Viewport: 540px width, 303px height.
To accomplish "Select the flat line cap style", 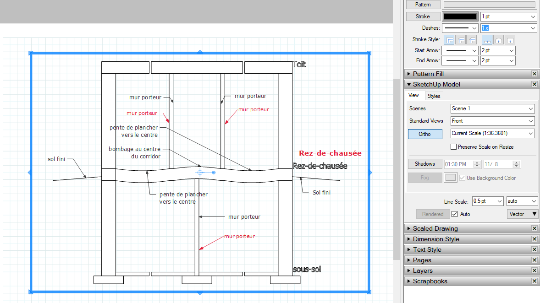I will 487,40.
